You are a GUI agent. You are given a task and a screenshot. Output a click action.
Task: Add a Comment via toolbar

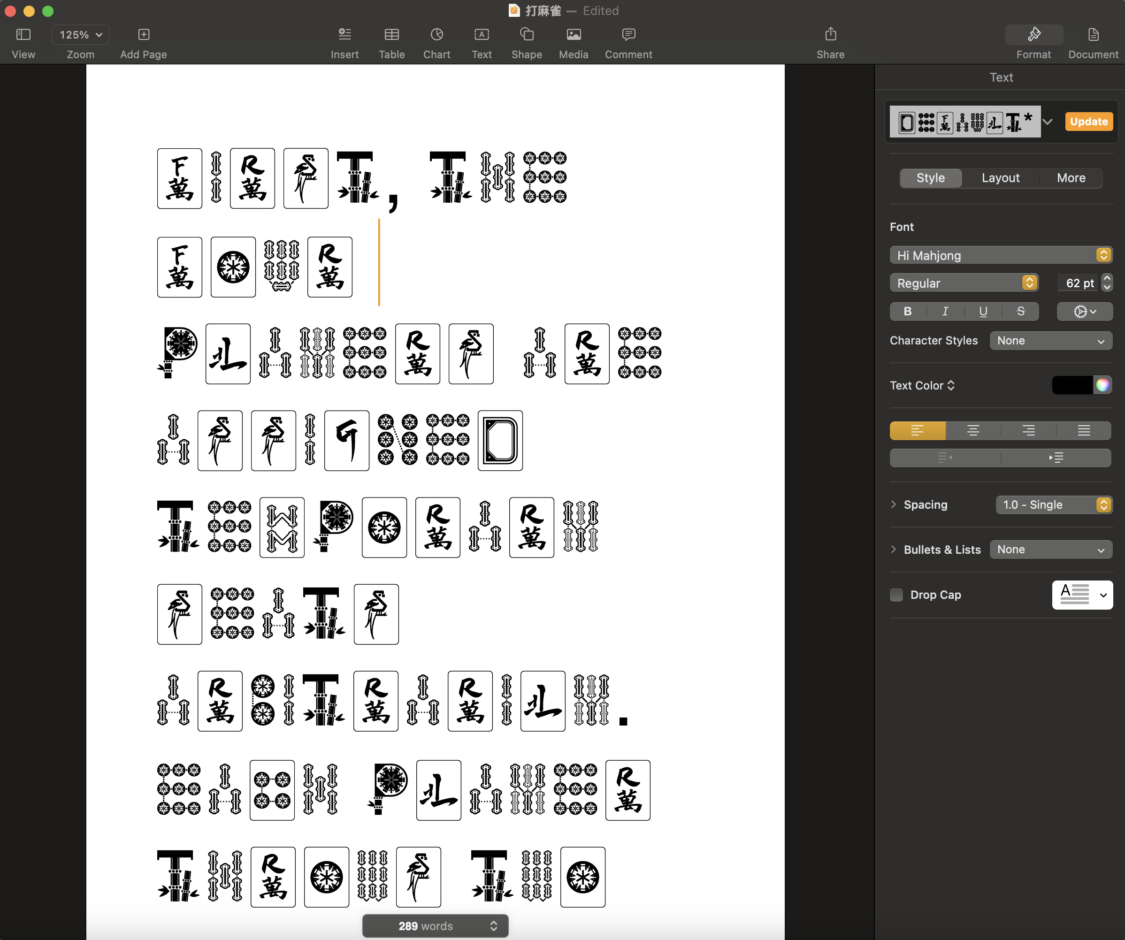[628, 43]
